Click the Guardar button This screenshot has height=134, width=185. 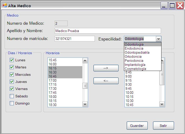click(x=137, y=126)
